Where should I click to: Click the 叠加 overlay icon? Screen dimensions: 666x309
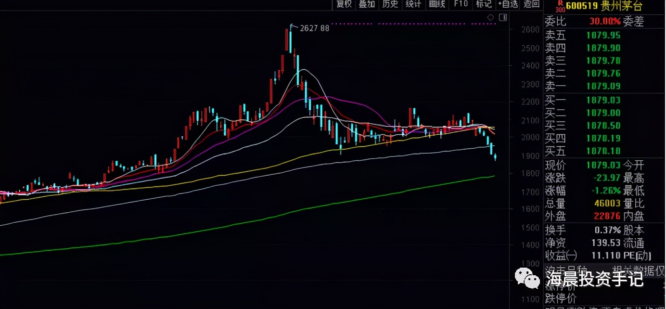(x=367, y=4)
